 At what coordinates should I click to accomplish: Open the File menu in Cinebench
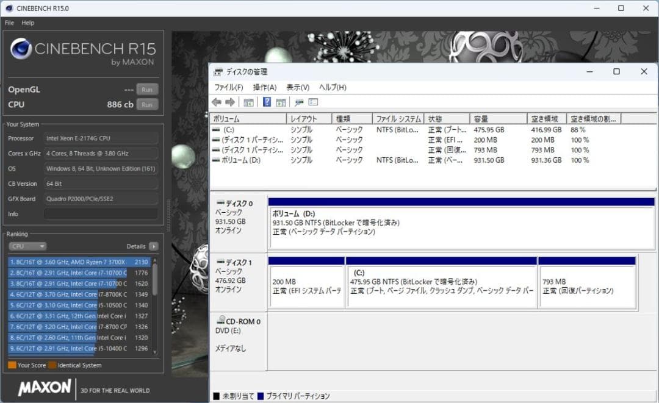(x=9, y=23)
